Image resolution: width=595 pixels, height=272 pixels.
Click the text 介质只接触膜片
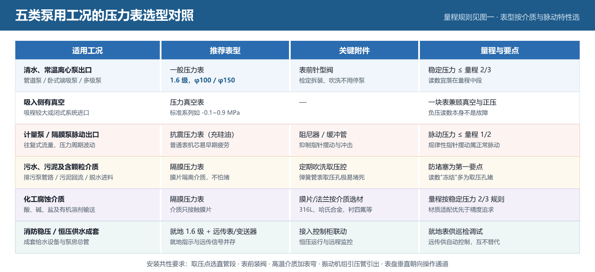pyautogui.click(x=191, y=210)
